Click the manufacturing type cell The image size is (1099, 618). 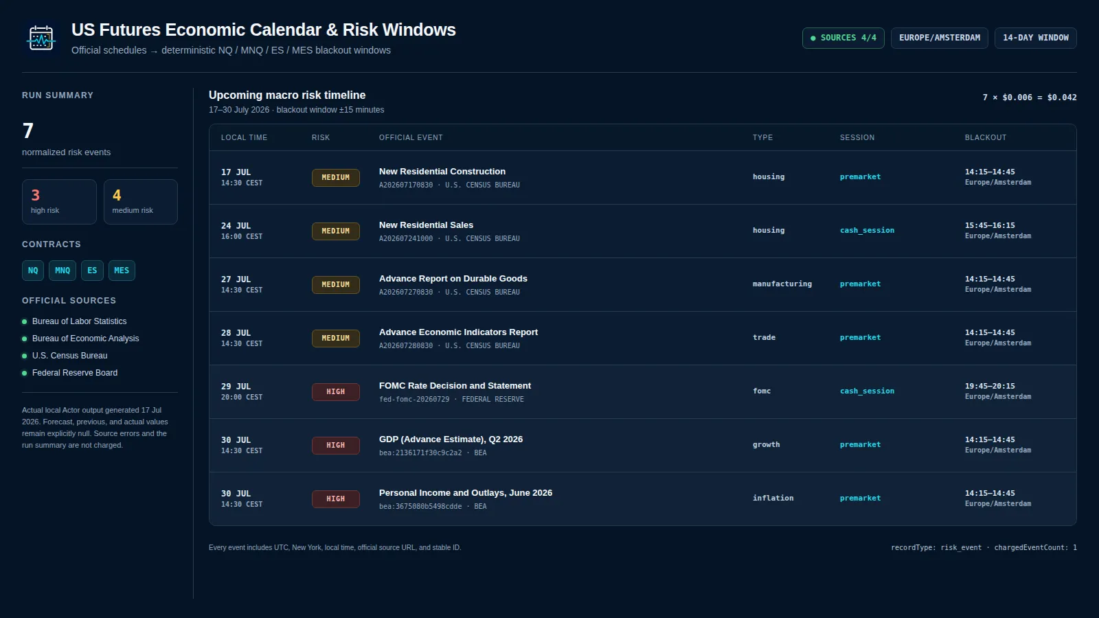pos(782,284)
